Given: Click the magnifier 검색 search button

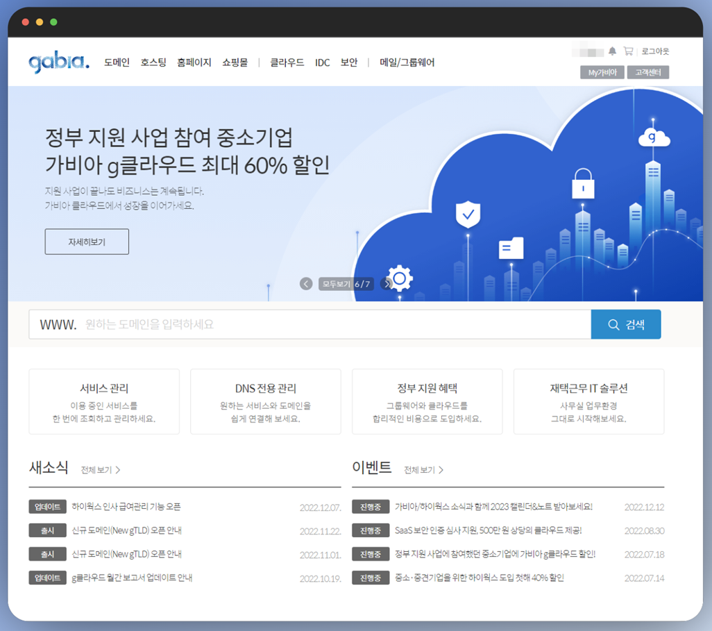Looking at the screenshot, I should coord(626,324).
